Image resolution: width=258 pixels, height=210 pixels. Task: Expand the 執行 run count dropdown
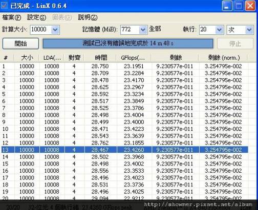tap(219, 30)
